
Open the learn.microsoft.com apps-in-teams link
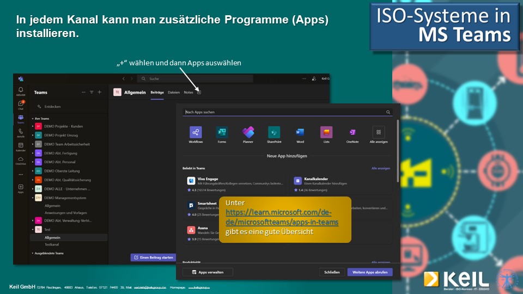[x=282, y=217]
